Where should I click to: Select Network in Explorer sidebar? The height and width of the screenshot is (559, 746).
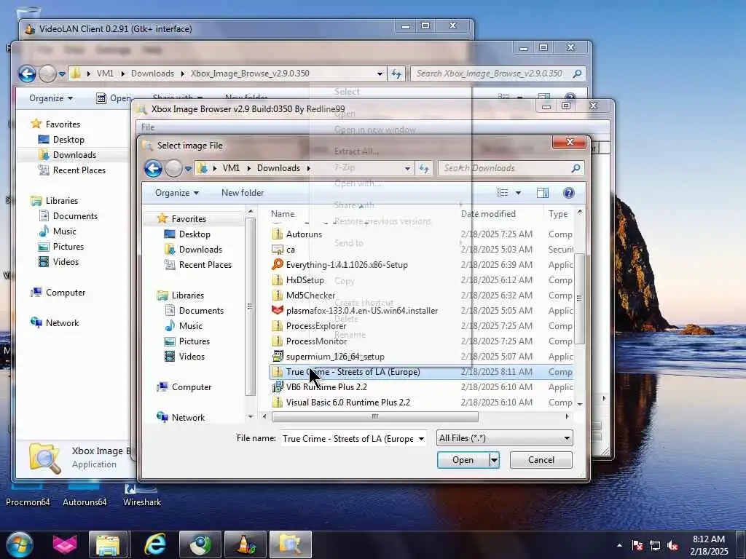(62, 322)
